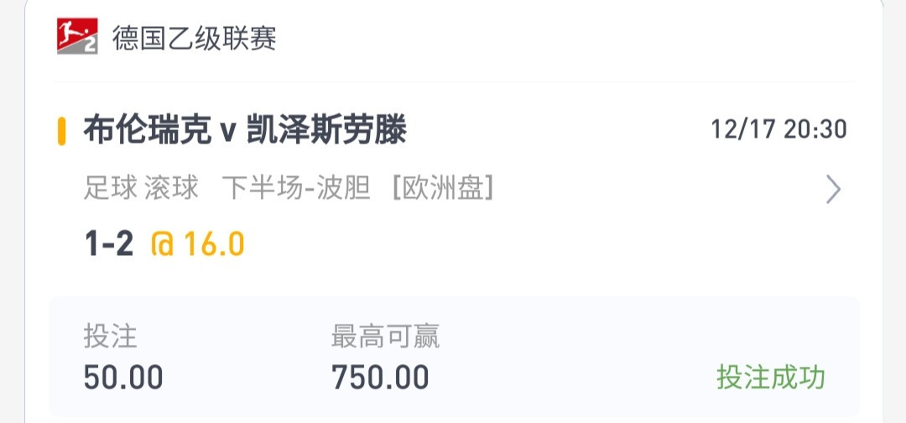Image resolution: width=906 pixels, height=423 pixels.
Task: Click the Bundesliga 2 league logo icon
Action: coord(77,36)
